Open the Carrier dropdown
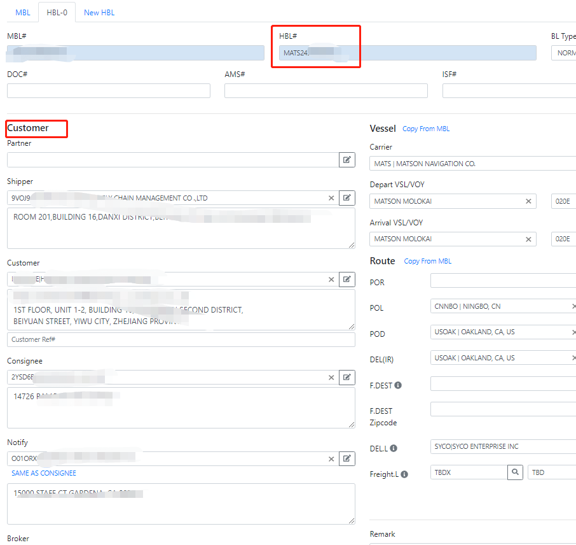The height and width of the screenshot is (545, 576). (x=472, y=164)
